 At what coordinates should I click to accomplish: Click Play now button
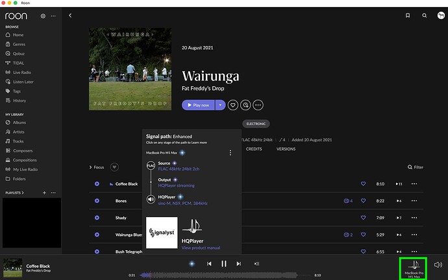(198, 105)
